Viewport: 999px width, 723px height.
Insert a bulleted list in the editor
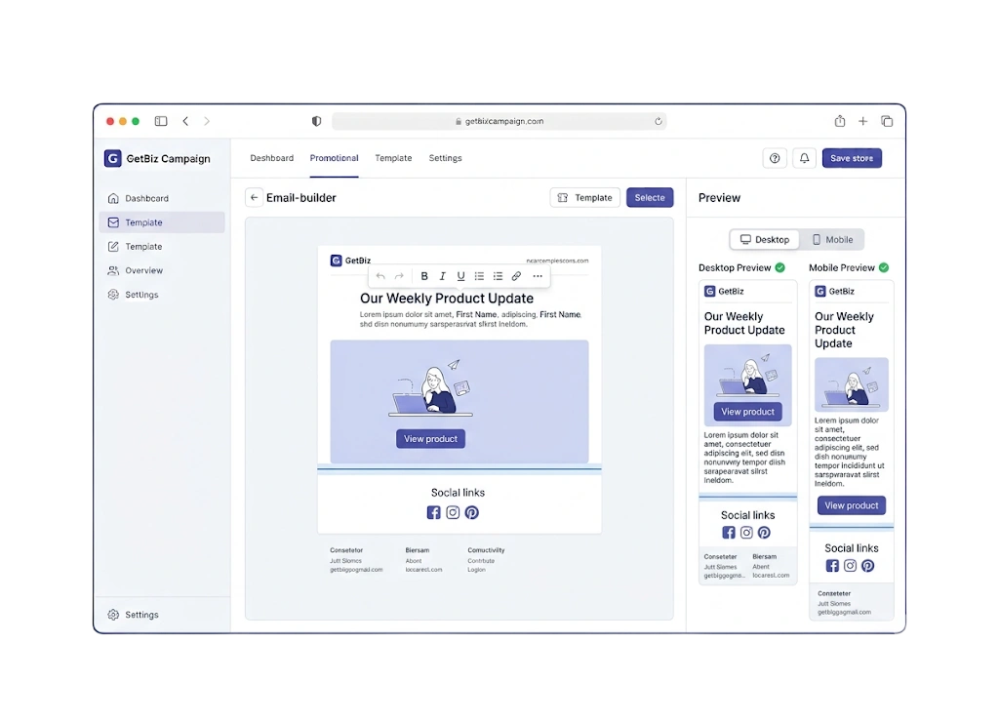click(479, 276)
